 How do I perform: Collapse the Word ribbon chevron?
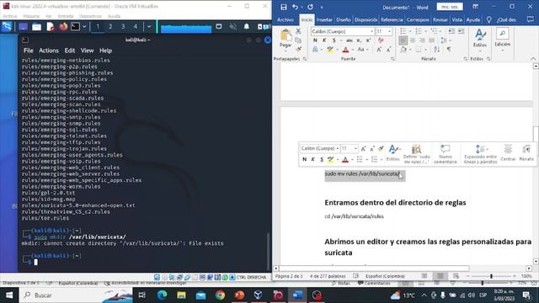coord(533,59)
